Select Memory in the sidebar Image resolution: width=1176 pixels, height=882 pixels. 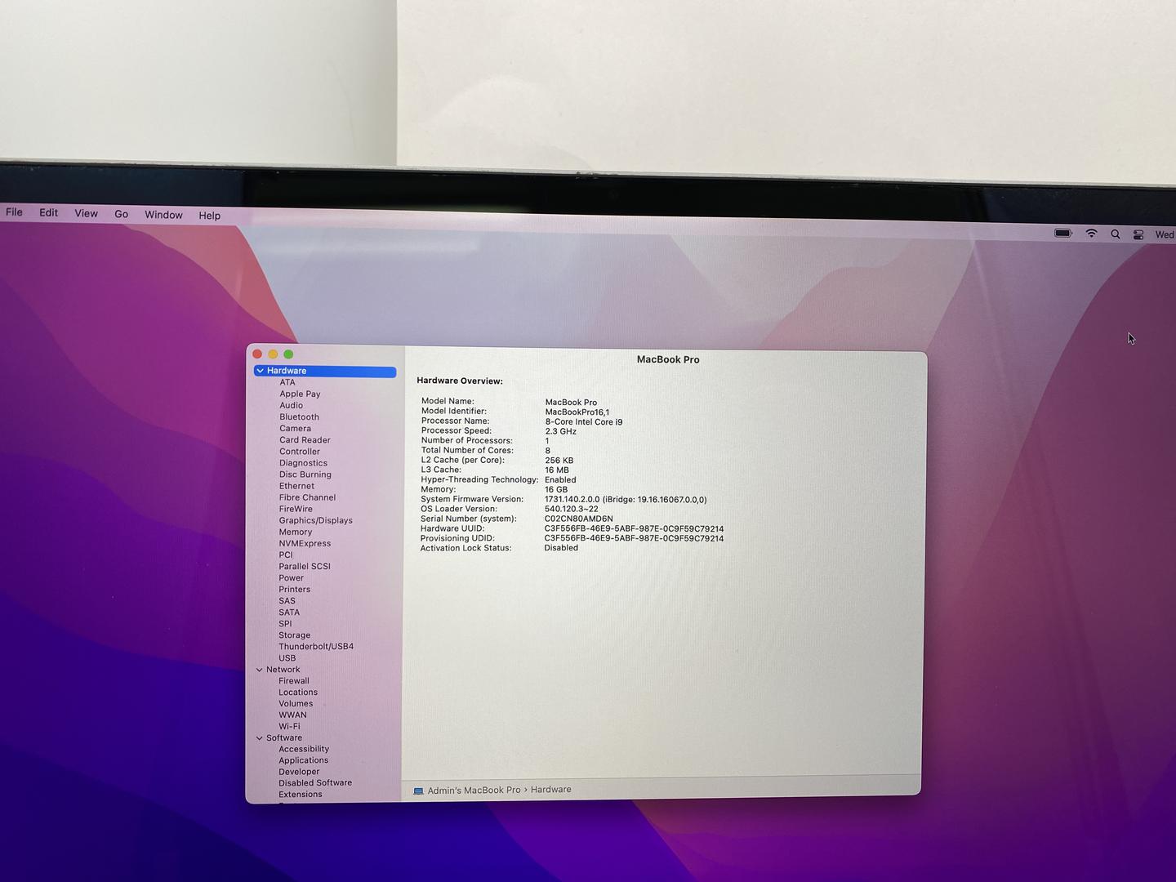click(x=296, y=532)
